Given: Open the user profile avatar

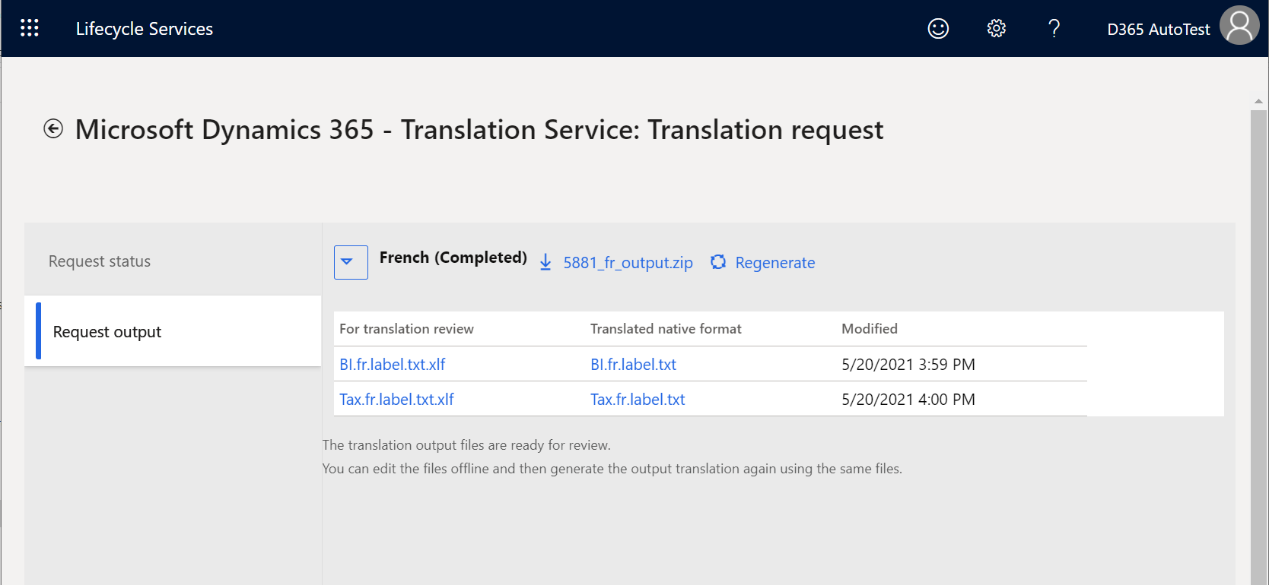Looking at the screenshot, I should click(x=1239, y=26).
